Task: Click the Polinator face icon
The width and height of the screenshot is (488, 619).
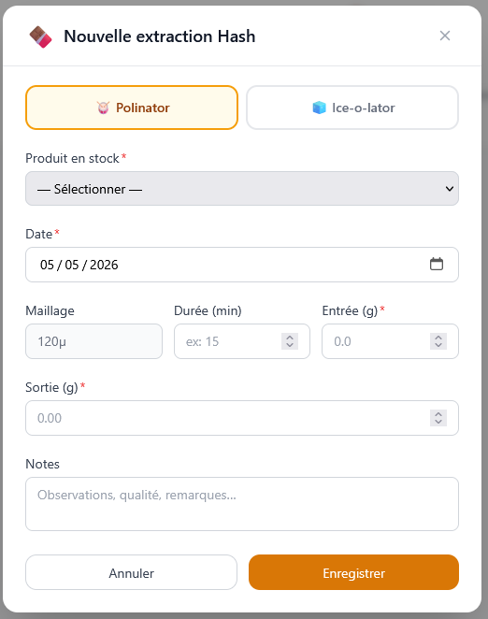Action: (103, 108)
